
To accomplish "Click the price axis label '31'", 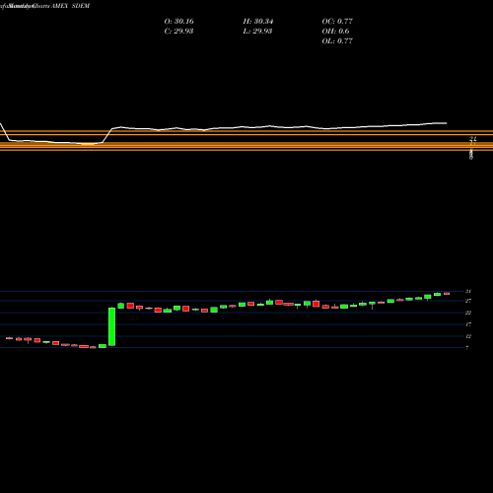I will point(468,291).
